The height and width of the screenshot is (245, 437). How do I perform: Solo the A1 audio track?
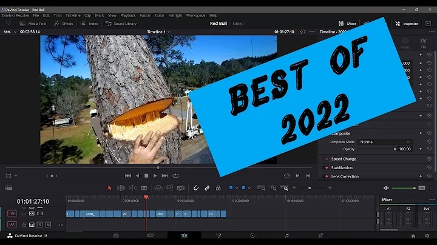pos(40,224)
